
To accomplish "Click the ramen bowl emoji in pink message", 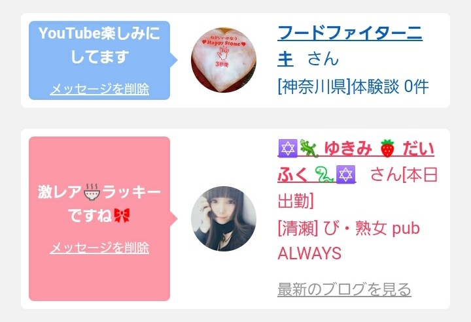I will [x=92, y=191].
